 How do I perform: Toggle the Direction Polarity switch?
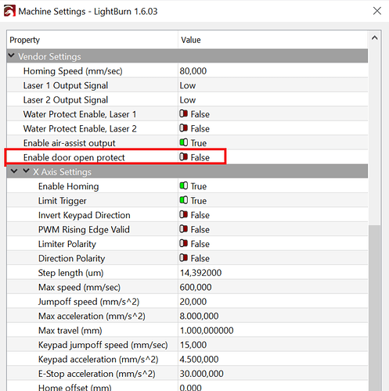click(183, 258)
